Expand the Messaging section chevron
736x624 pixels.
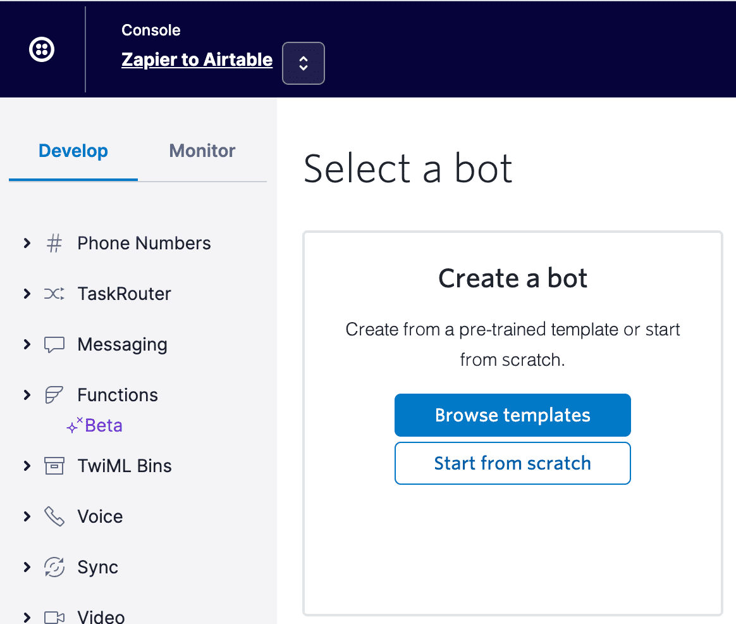[x=27, y=344]
